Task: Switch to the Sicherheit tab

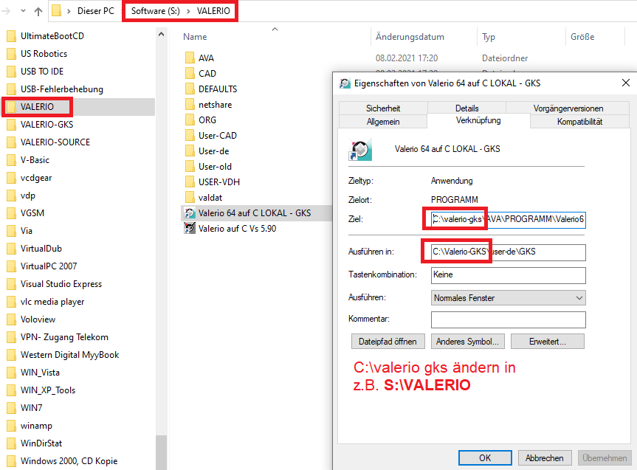Action: (x=383, y=108)
